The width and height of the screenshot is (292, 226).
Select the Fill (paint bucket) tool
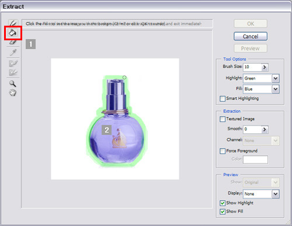[x=13, y=33]
